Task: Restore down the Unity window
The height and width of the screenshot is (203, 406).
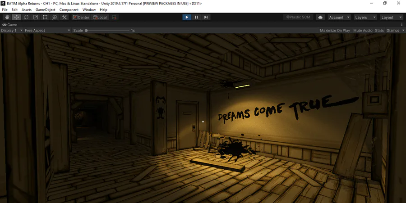Action: pos(385,3)
